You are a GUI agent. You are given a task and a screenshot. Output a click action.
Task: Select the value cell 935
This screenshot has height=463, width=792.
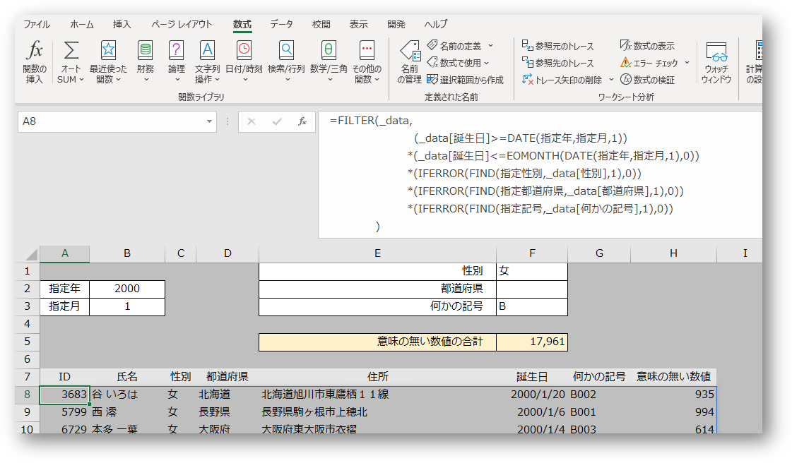(x=673, y=395)
